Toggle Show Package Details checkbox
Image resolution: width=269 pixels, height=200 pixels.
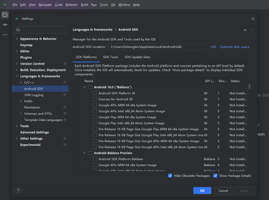pyautogui.click(x=215, y=176)
